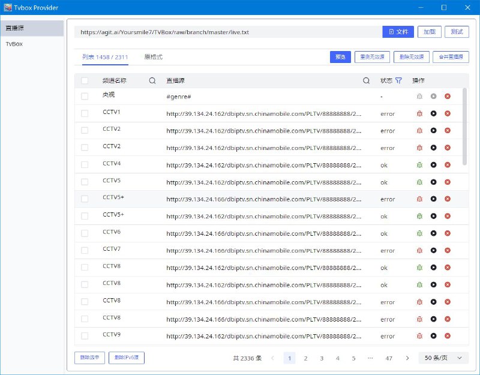Click the next page arrow in pagination

coord(407,357)
